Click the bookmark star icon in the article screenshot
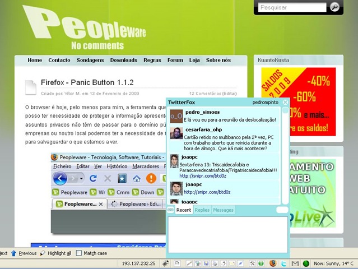This screenshot has width=358, height=269. click(122, 179)
